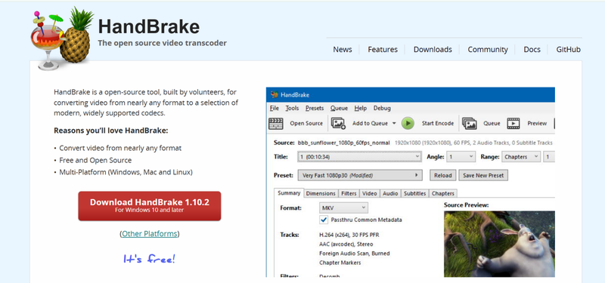Switch to the Chapters tab

pyautogui.click(x=443, y=193)
